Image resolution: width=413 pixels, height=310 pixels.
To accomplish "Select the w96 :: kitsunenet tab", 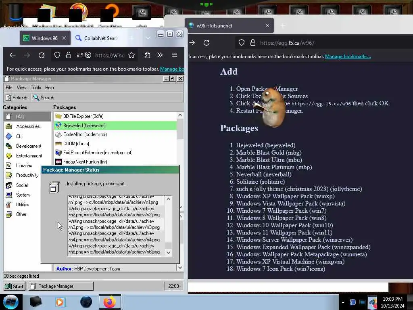I will click(x=229, y=25).
